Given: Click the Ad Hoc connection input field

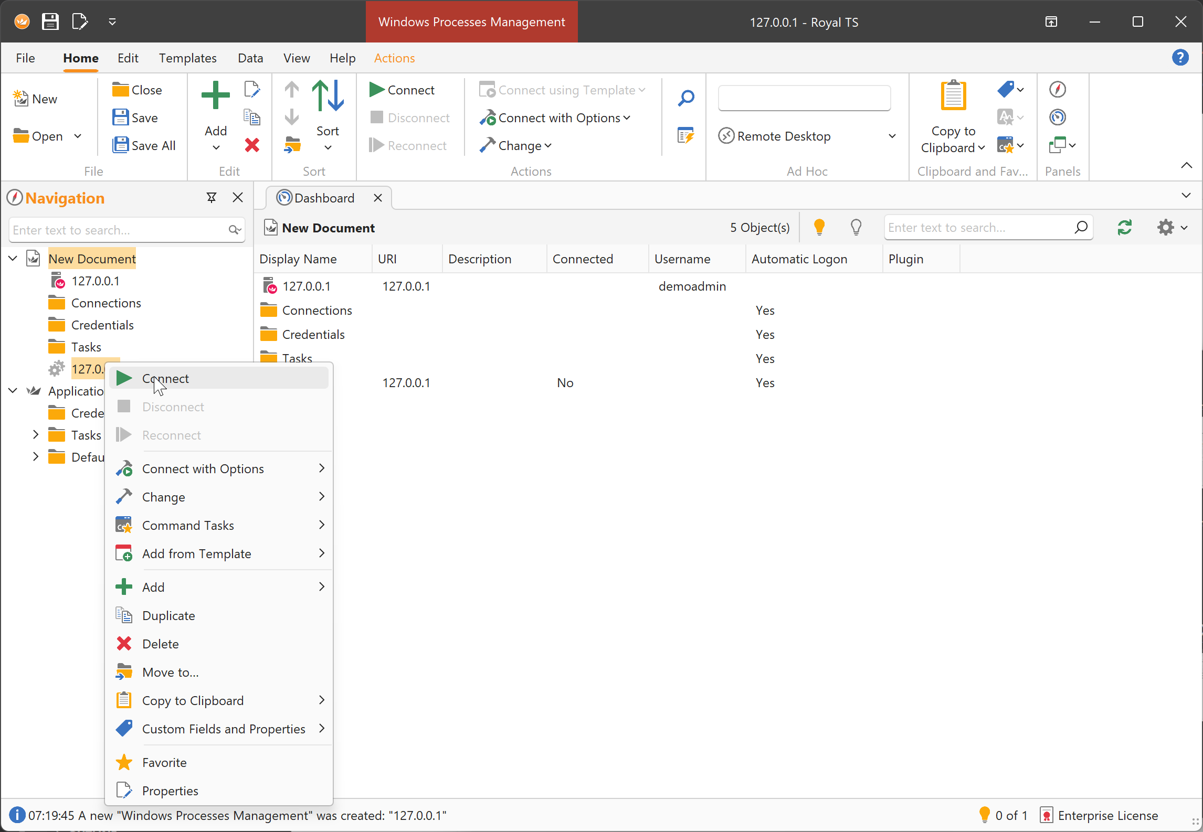Looking at the screenshot, I should [x=804, y=98].
